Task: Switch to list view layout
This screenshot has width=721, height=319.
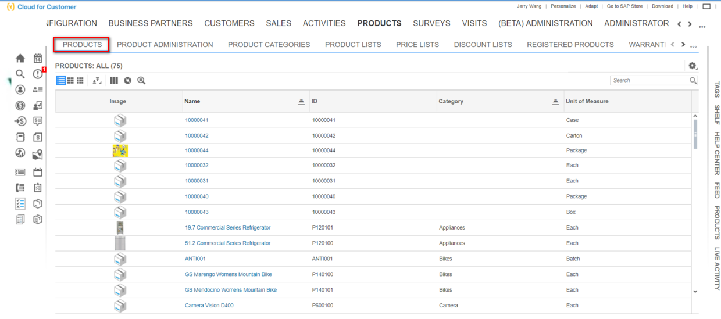Action: click(60, 81)
